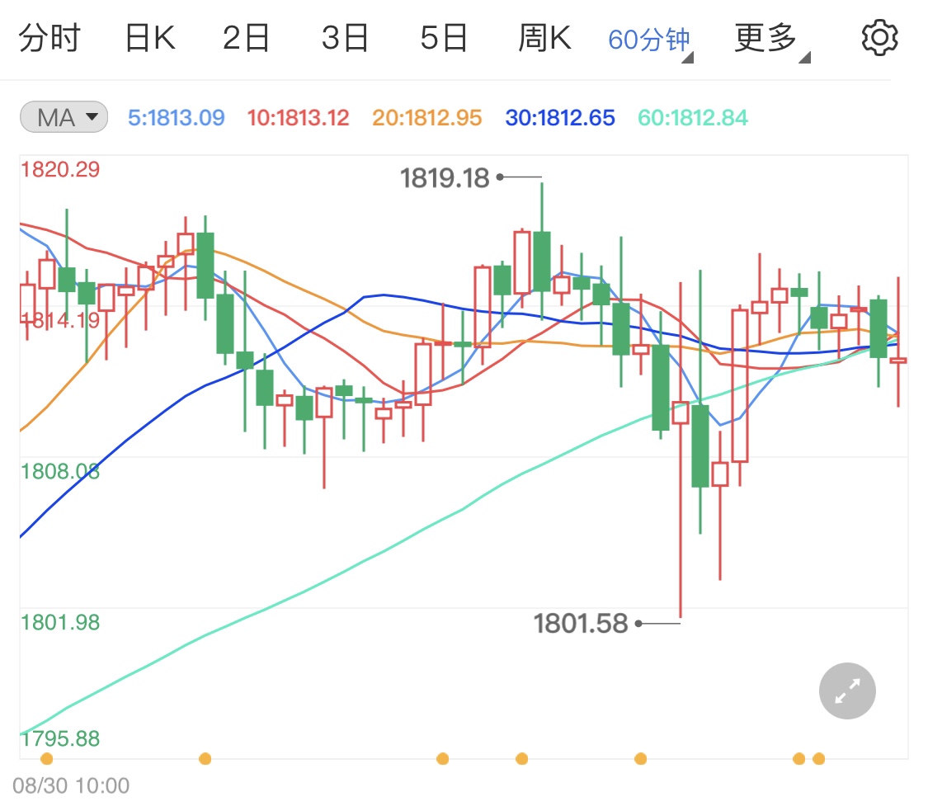Click the 1795.88 axis label
The width and height of the screenshot is (928, 811).
60,738
